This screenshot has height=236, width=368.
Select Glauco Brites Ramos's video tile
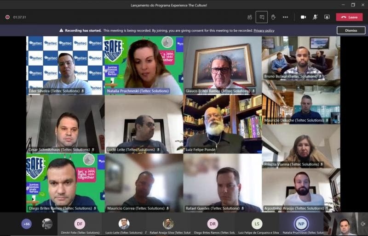[223, 65]
